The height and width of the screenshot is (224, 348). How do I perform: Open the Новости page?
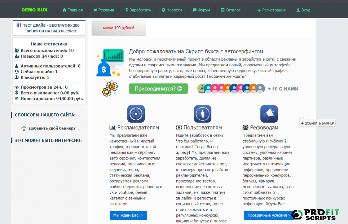pyautogui.click(x=172, y=10)
